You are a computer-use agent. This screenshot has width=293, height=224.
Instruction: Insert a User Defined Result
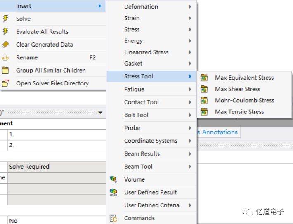coord(151,192)
